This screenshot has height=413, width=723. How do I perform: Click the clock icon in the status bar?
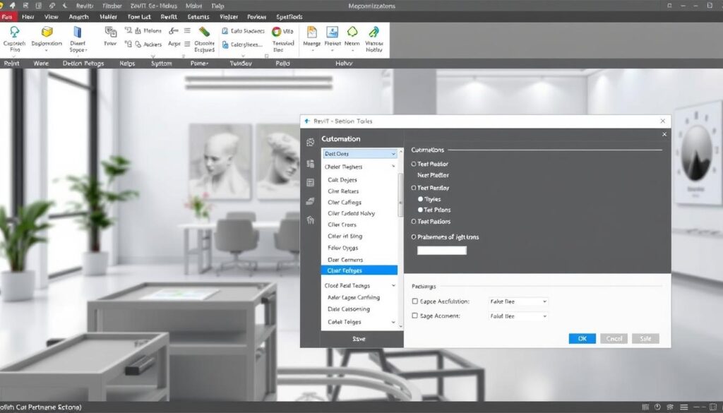657,407
